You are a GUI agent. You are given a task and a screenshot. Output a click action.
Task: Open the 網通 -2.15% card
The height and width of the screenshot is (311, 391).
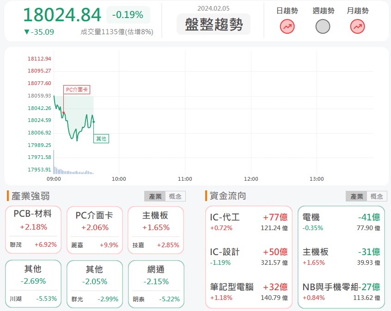coord(156,284)
